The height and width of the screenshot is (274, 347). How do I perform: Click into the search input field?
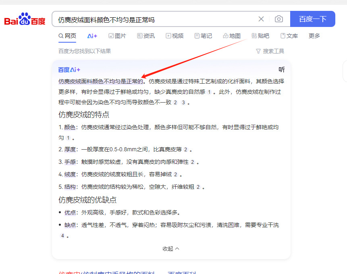pyautogui.click(x=153, y=19)
